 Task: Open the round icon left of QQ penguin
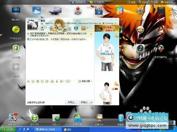coord(140,30)
